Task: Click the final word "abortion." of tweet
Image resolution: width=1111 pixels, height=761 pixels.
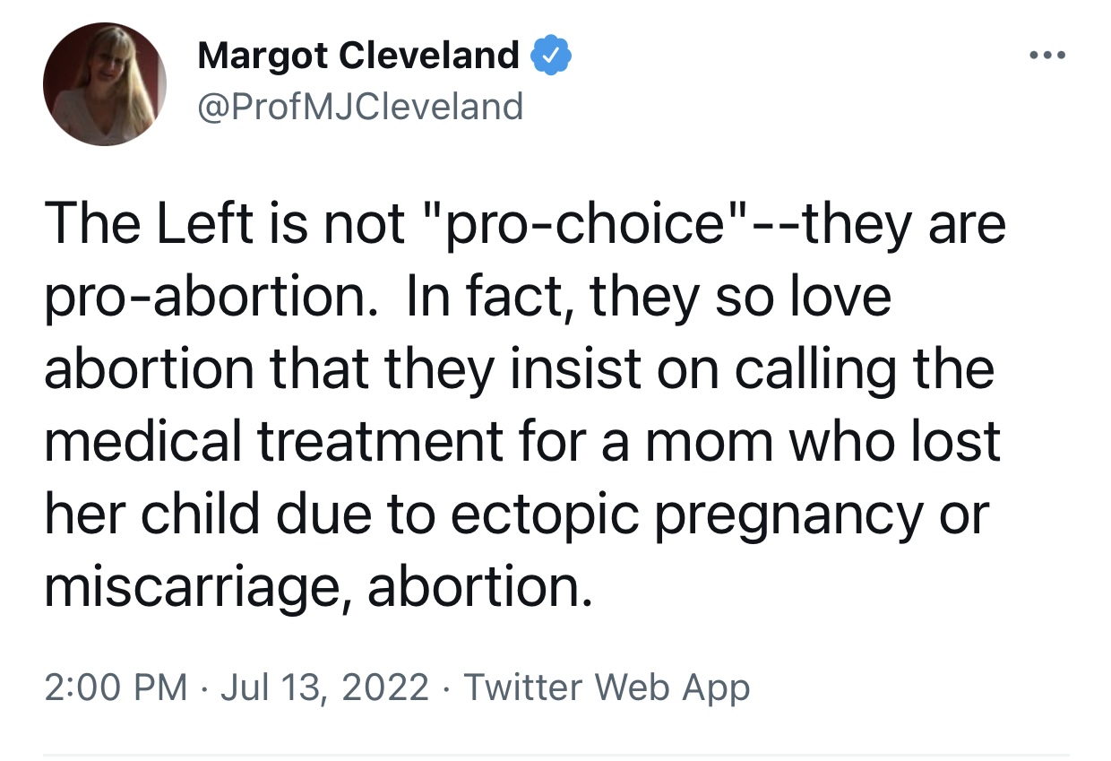Action: point(479,588)
